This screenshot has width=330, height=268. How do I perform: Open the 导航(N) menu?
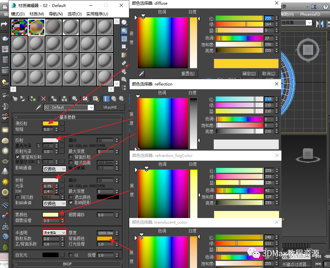[x=56, y=14]
